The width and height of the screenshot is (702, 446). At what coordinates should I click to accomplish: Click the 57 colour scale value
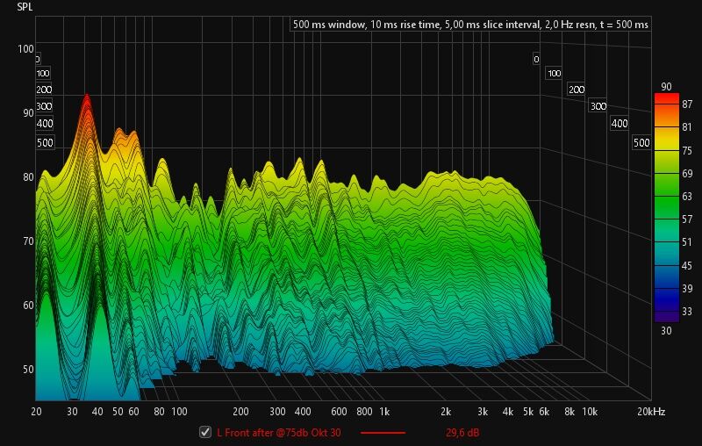pos(687,219)
